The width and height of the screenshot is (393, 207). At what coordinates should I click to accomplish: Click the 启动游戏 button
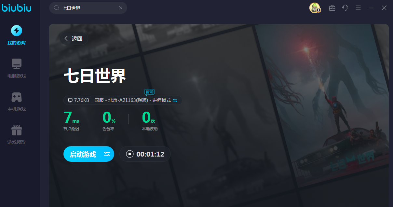(83, 154)
